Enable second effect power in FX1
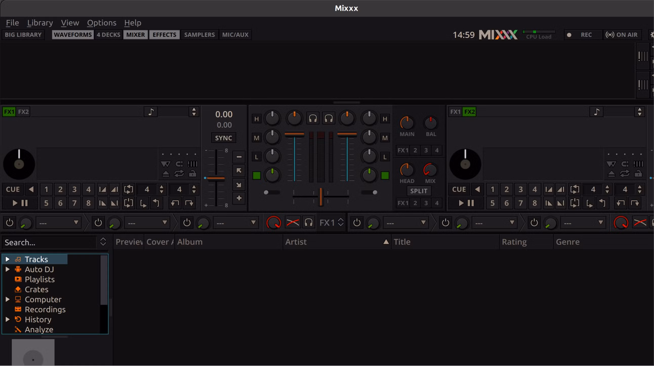654x366 pixels. coord(98,222)
